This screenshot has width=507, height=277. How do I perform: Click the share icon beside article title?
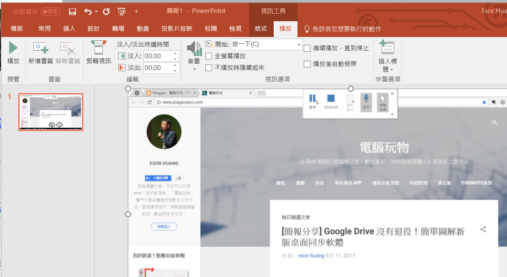coord(483,229)
